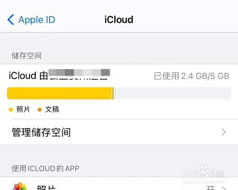Image resolution: width=238 pixels, height=190 pixels.
Task: Expand photos row with its chevron
Action: [224, 188]
